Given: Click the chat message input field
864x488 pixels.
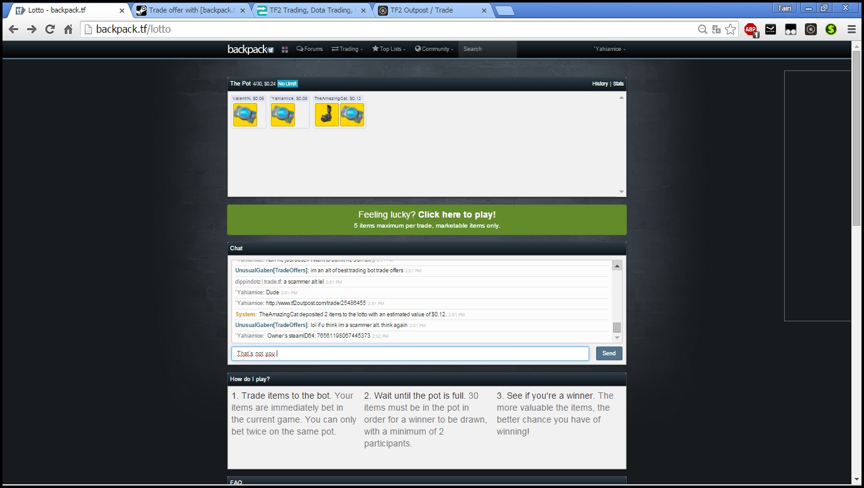Looking at the screenshot, I should (x=410, y=353).
